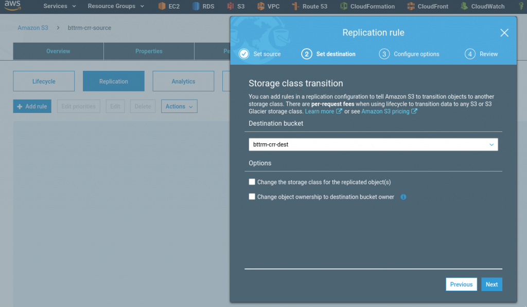Open the VPC service icon
The image size is (527, 307).
pos(268,6)
